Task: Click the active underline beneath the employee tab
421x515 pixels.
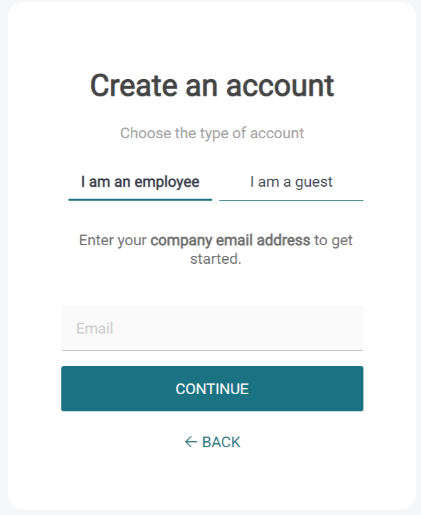Action: tap(140, 199)
